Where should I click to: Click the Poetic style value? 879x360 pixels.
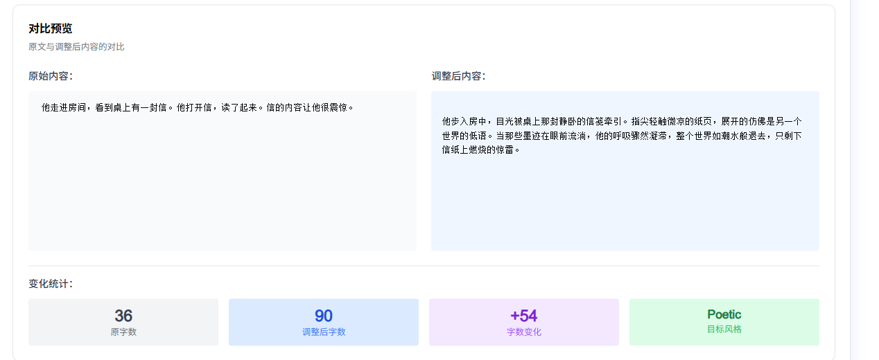[x=724, y=314]
